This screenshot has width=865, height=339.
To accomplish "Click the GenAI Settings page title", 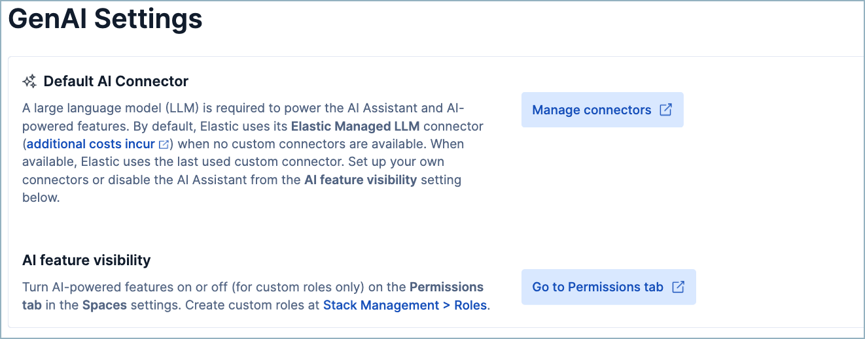I will [x=105, y=18].
